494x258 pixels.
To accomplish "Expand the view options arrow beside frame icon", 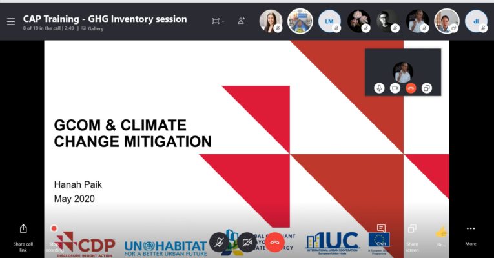I will click(223, 21).
